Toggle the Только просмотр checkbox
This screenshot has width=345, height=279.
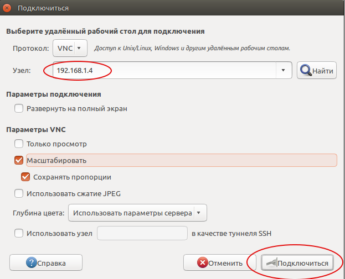pos(19,144)
